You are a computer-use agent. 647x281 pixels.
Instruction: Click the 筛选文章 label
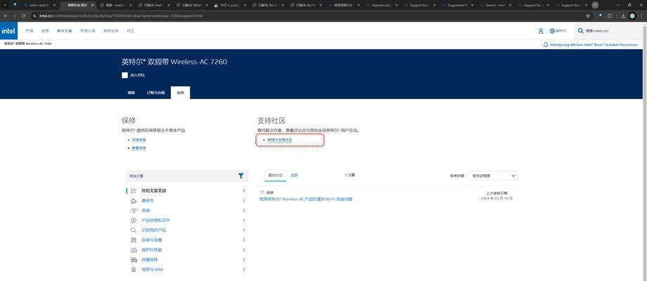(x=136, y=176)
